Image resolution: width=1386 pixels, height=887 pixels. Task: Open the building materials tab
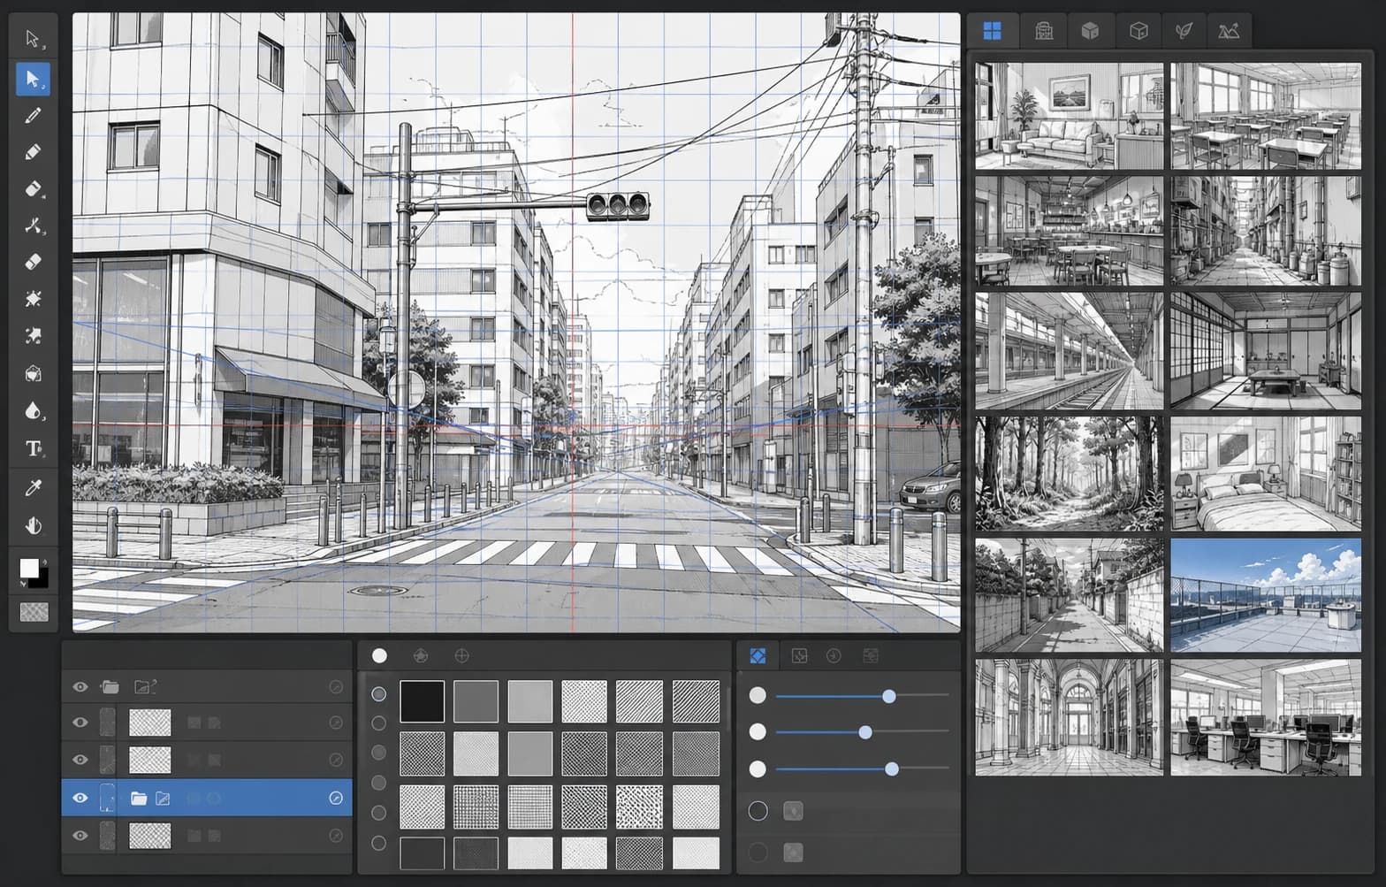[1044, 31]
